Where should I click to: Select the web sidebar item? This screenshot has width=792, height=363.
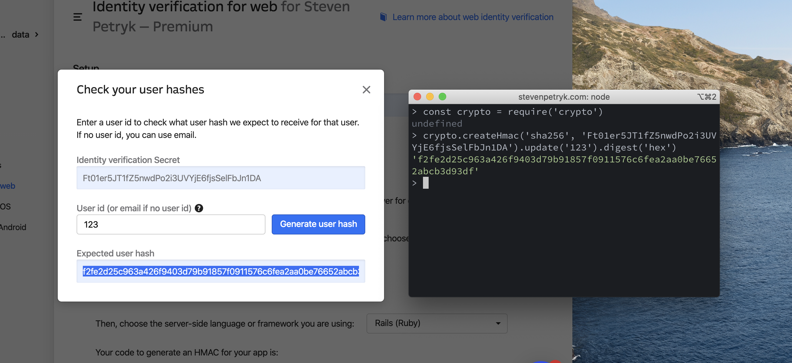[8, 186]
